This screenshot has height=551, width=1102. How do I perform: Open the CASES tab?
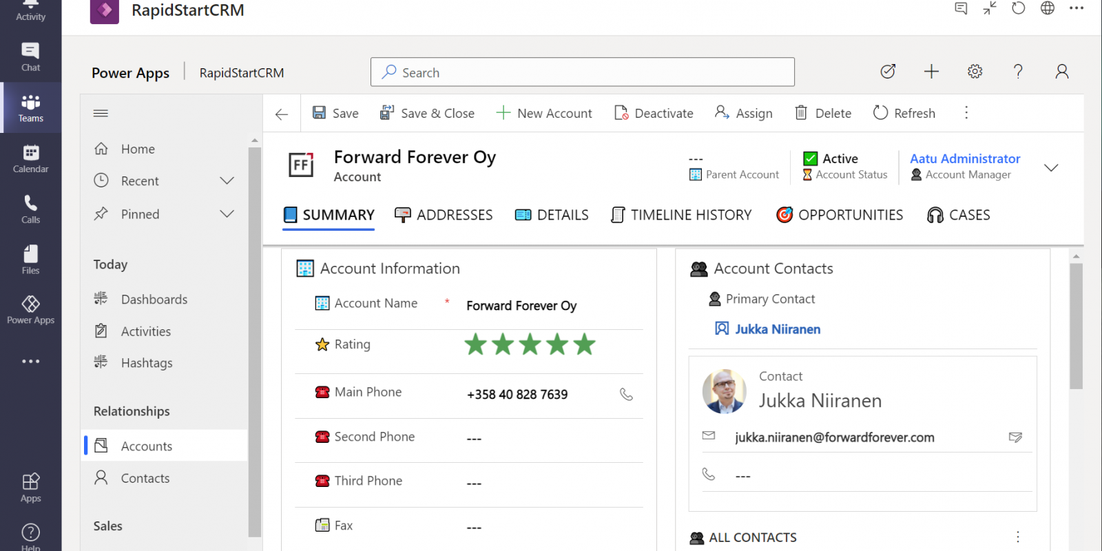pos(958,215)
